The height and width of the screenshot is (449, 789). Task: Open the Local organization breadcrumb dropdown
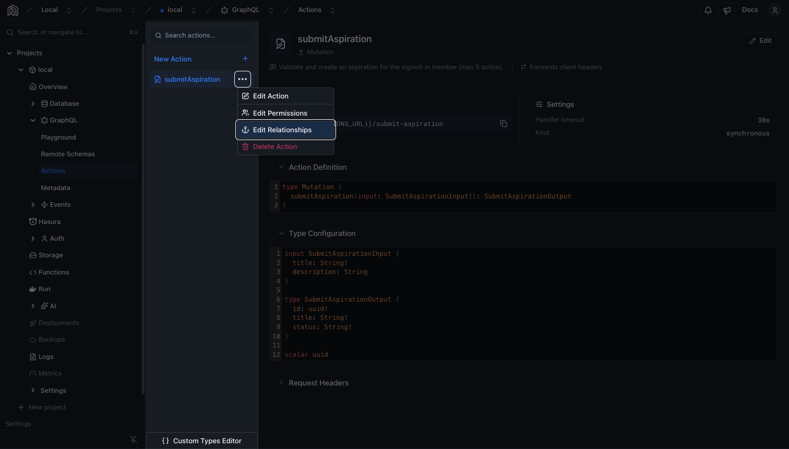coord(69,10)
